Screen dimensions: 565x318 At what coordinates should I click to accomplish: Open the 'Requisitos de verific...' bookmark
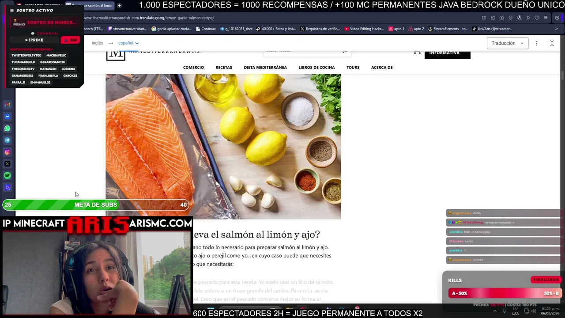click(x=320, y=29)
